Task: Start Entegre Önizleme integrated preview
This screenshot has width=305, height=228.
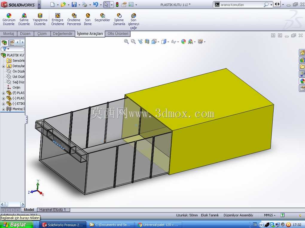Action: pos(58,19)
